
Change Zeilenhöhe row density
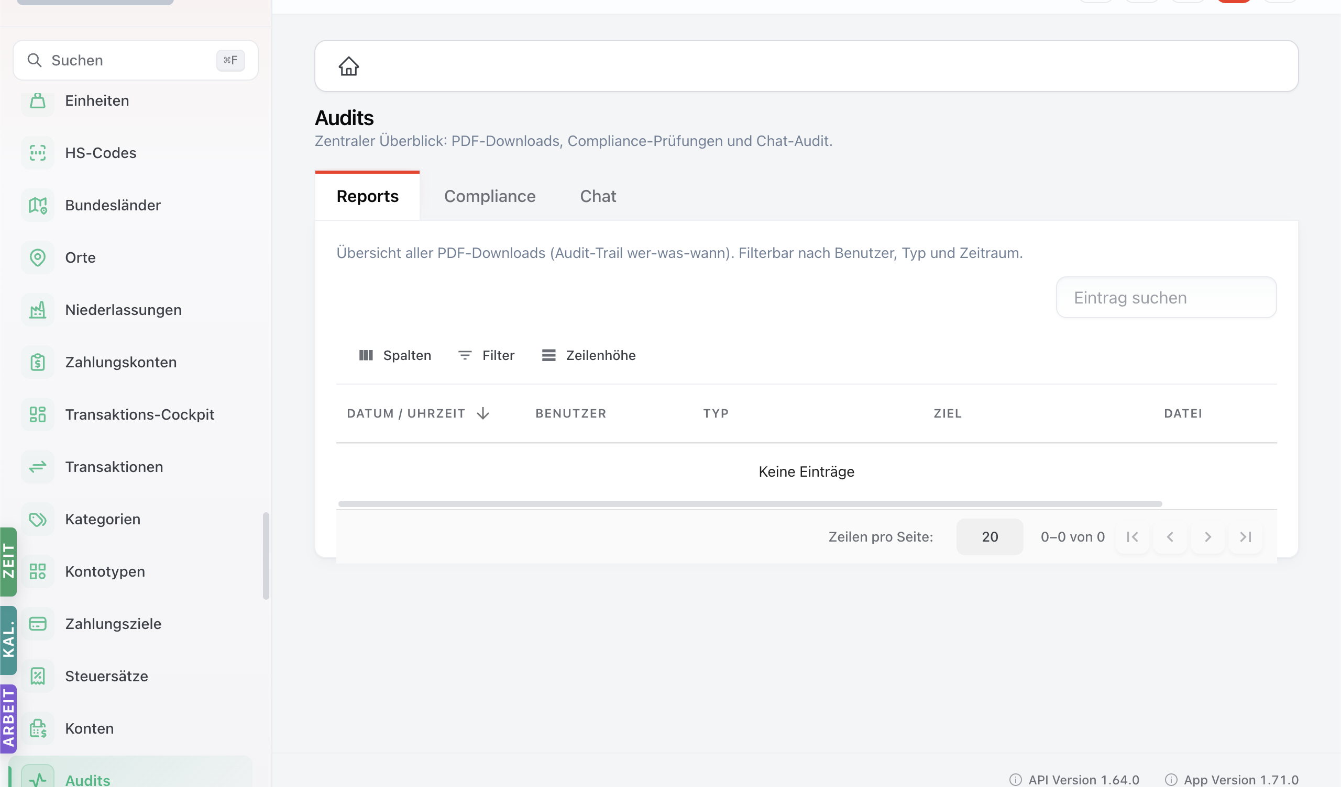click(x=589, y=355)
